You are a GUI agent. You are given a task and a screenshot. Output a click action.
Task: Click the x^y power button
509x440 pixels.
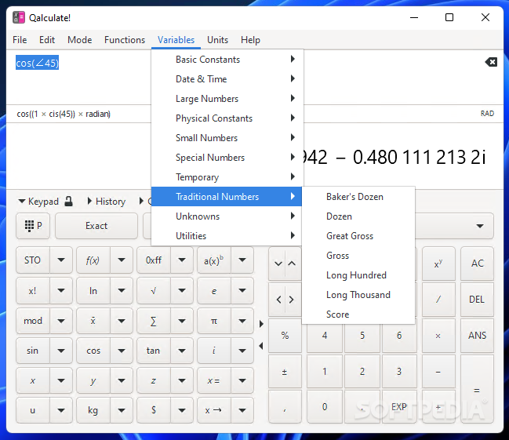tap(438, 264)
